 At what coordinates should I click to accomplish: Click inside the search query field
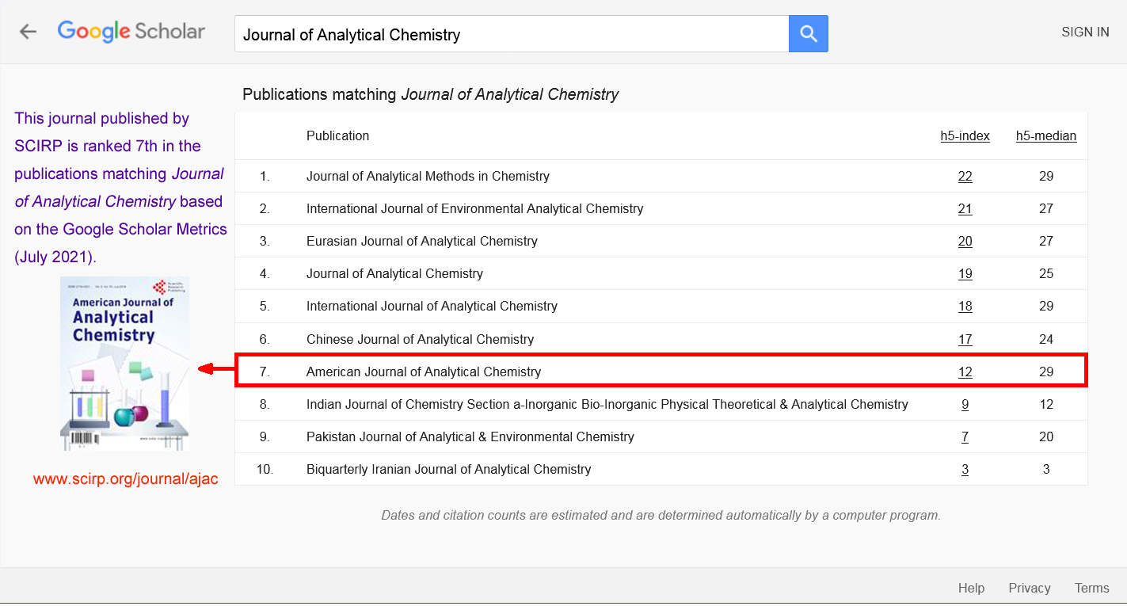(511, 34)
